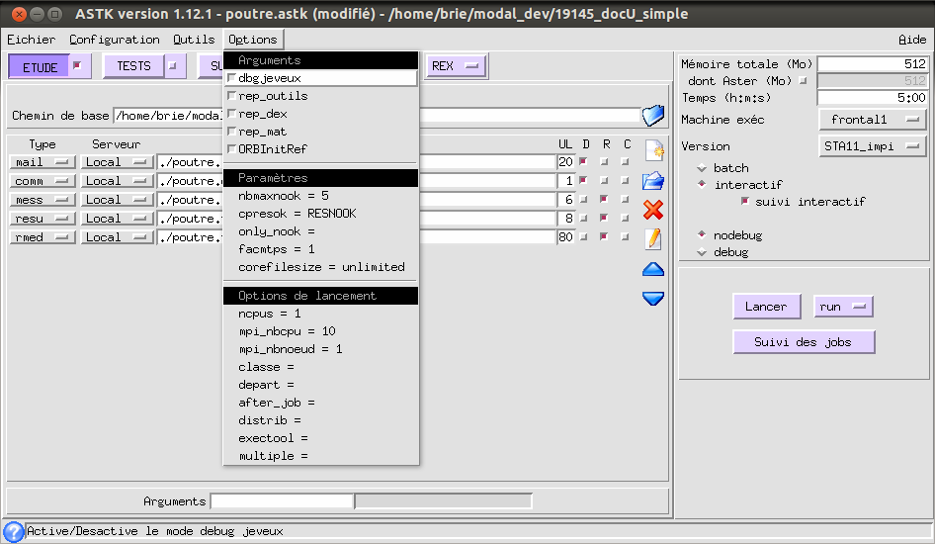Click the Lancer button
This screenshot has height=544, width=935.
pos(766,307)
